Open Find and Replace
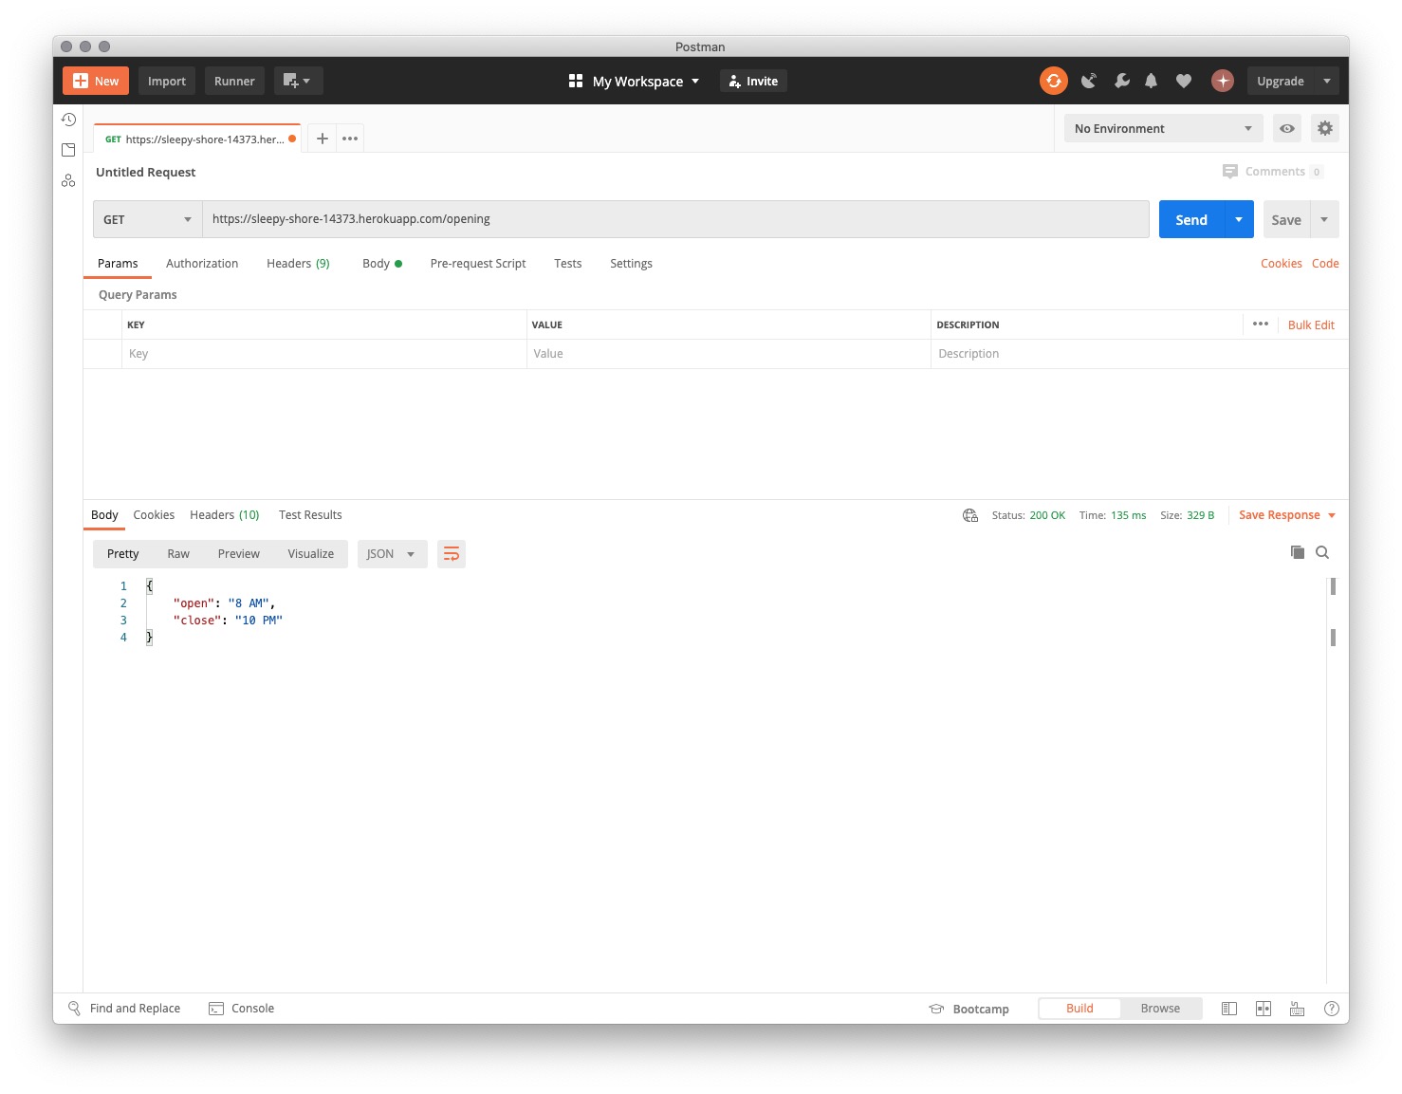1402x1094 pixels. 124,1009
